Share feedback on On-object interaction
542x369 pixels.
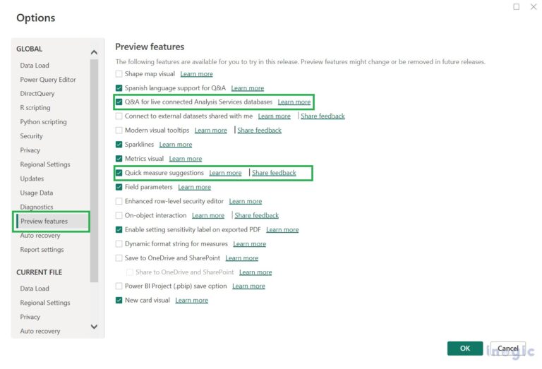tap(256, 215)
